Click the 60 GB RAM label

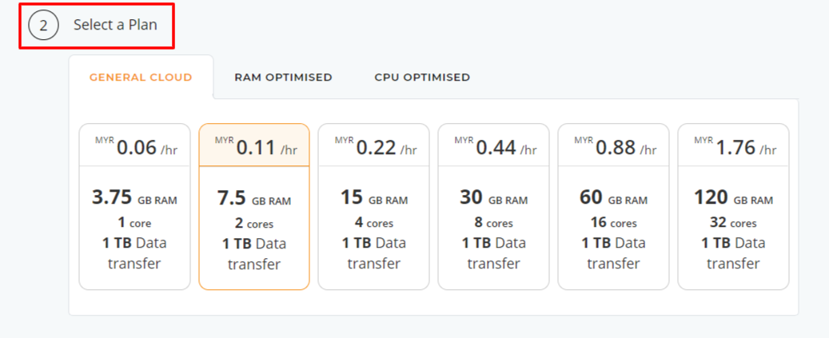click(614, 198)
